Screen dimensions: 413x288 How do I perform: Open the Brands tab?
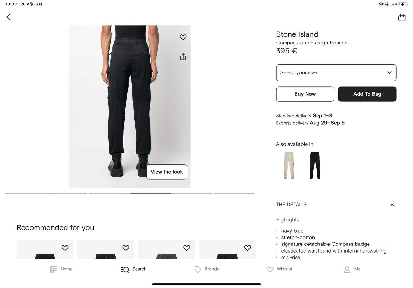207,269
